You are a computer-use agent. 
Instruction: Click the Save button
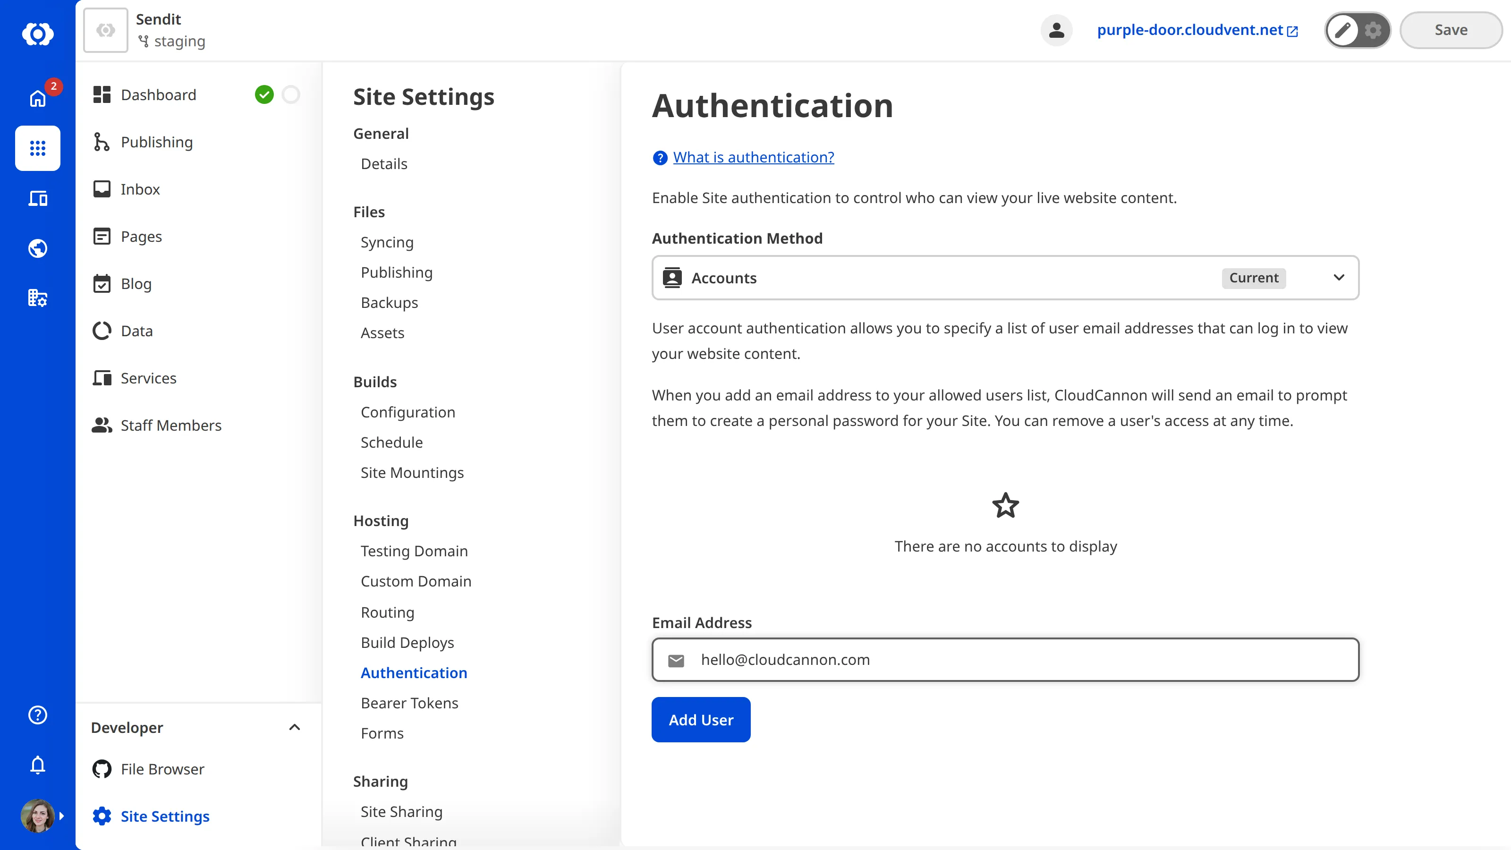pos(1451,30)
